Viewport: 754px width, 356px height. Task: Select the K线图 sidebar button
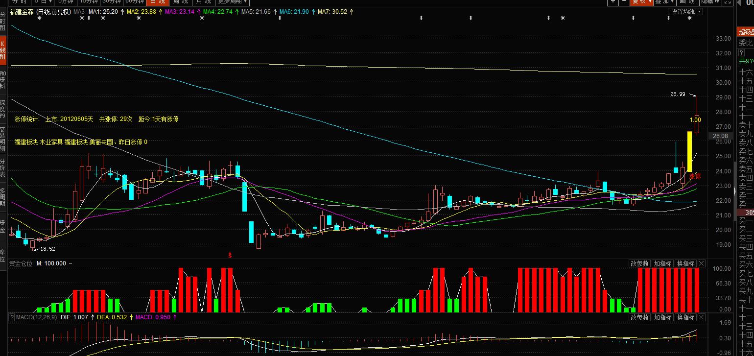tap(3, 50)
